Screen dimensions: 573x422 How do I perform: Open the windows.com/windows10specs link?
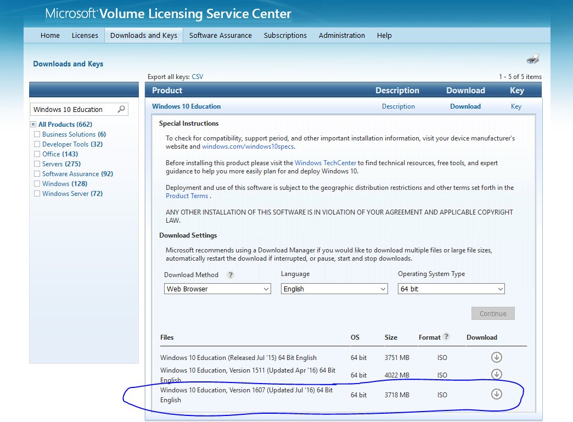pyautogui.click(x=248, y=147)
